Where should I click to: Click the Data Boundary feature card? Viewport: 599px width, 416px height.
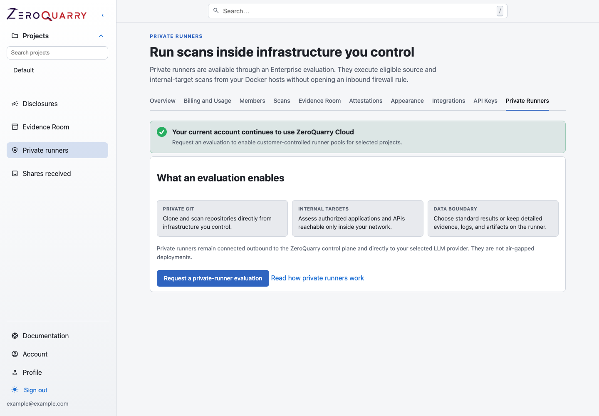pyautogui.click(x=493, y=218)
